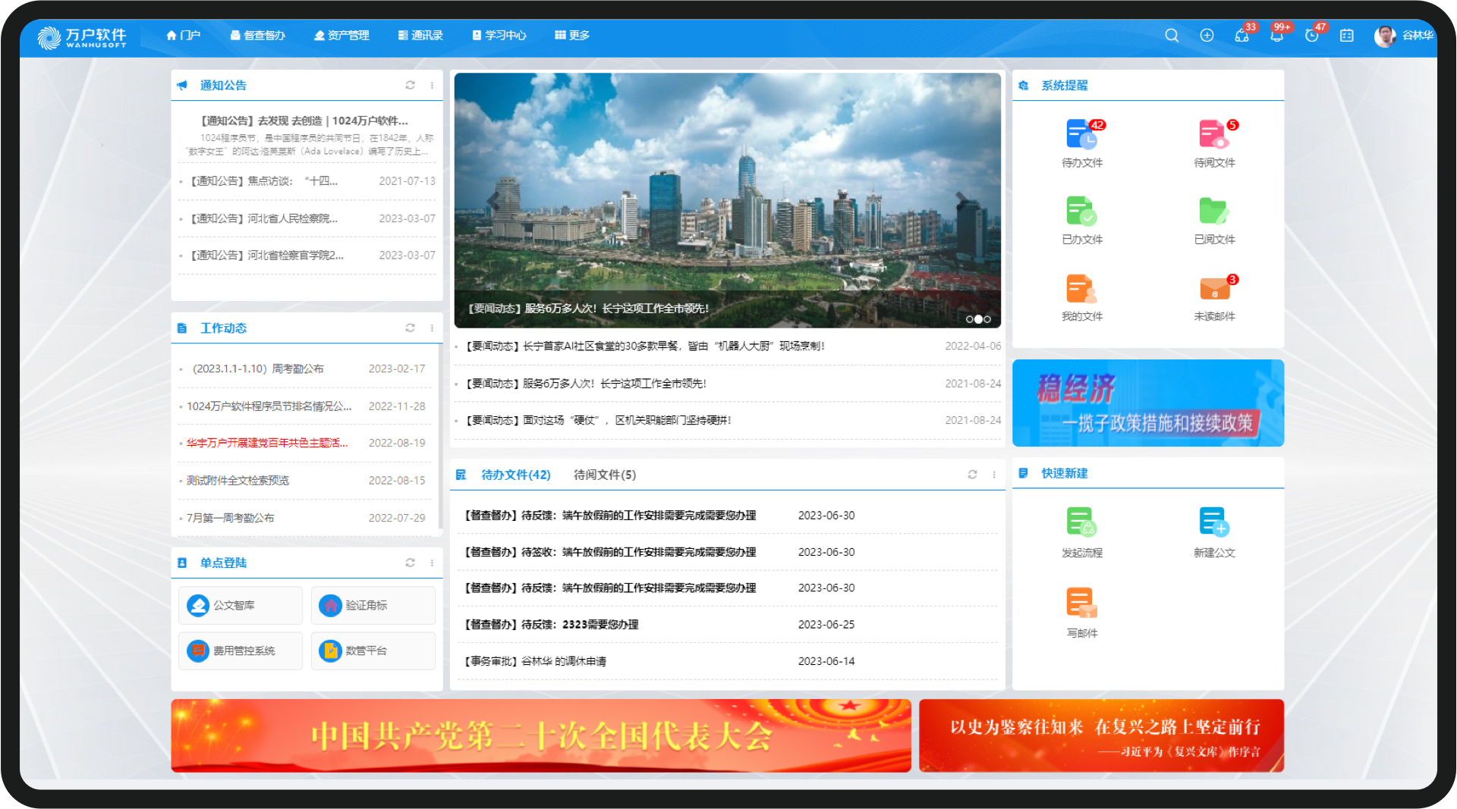Image resolution: width=1457 pixels, height=809 pixels.
Task: Open the 督查督办 navigation menu item
Action: click(258, 36)
